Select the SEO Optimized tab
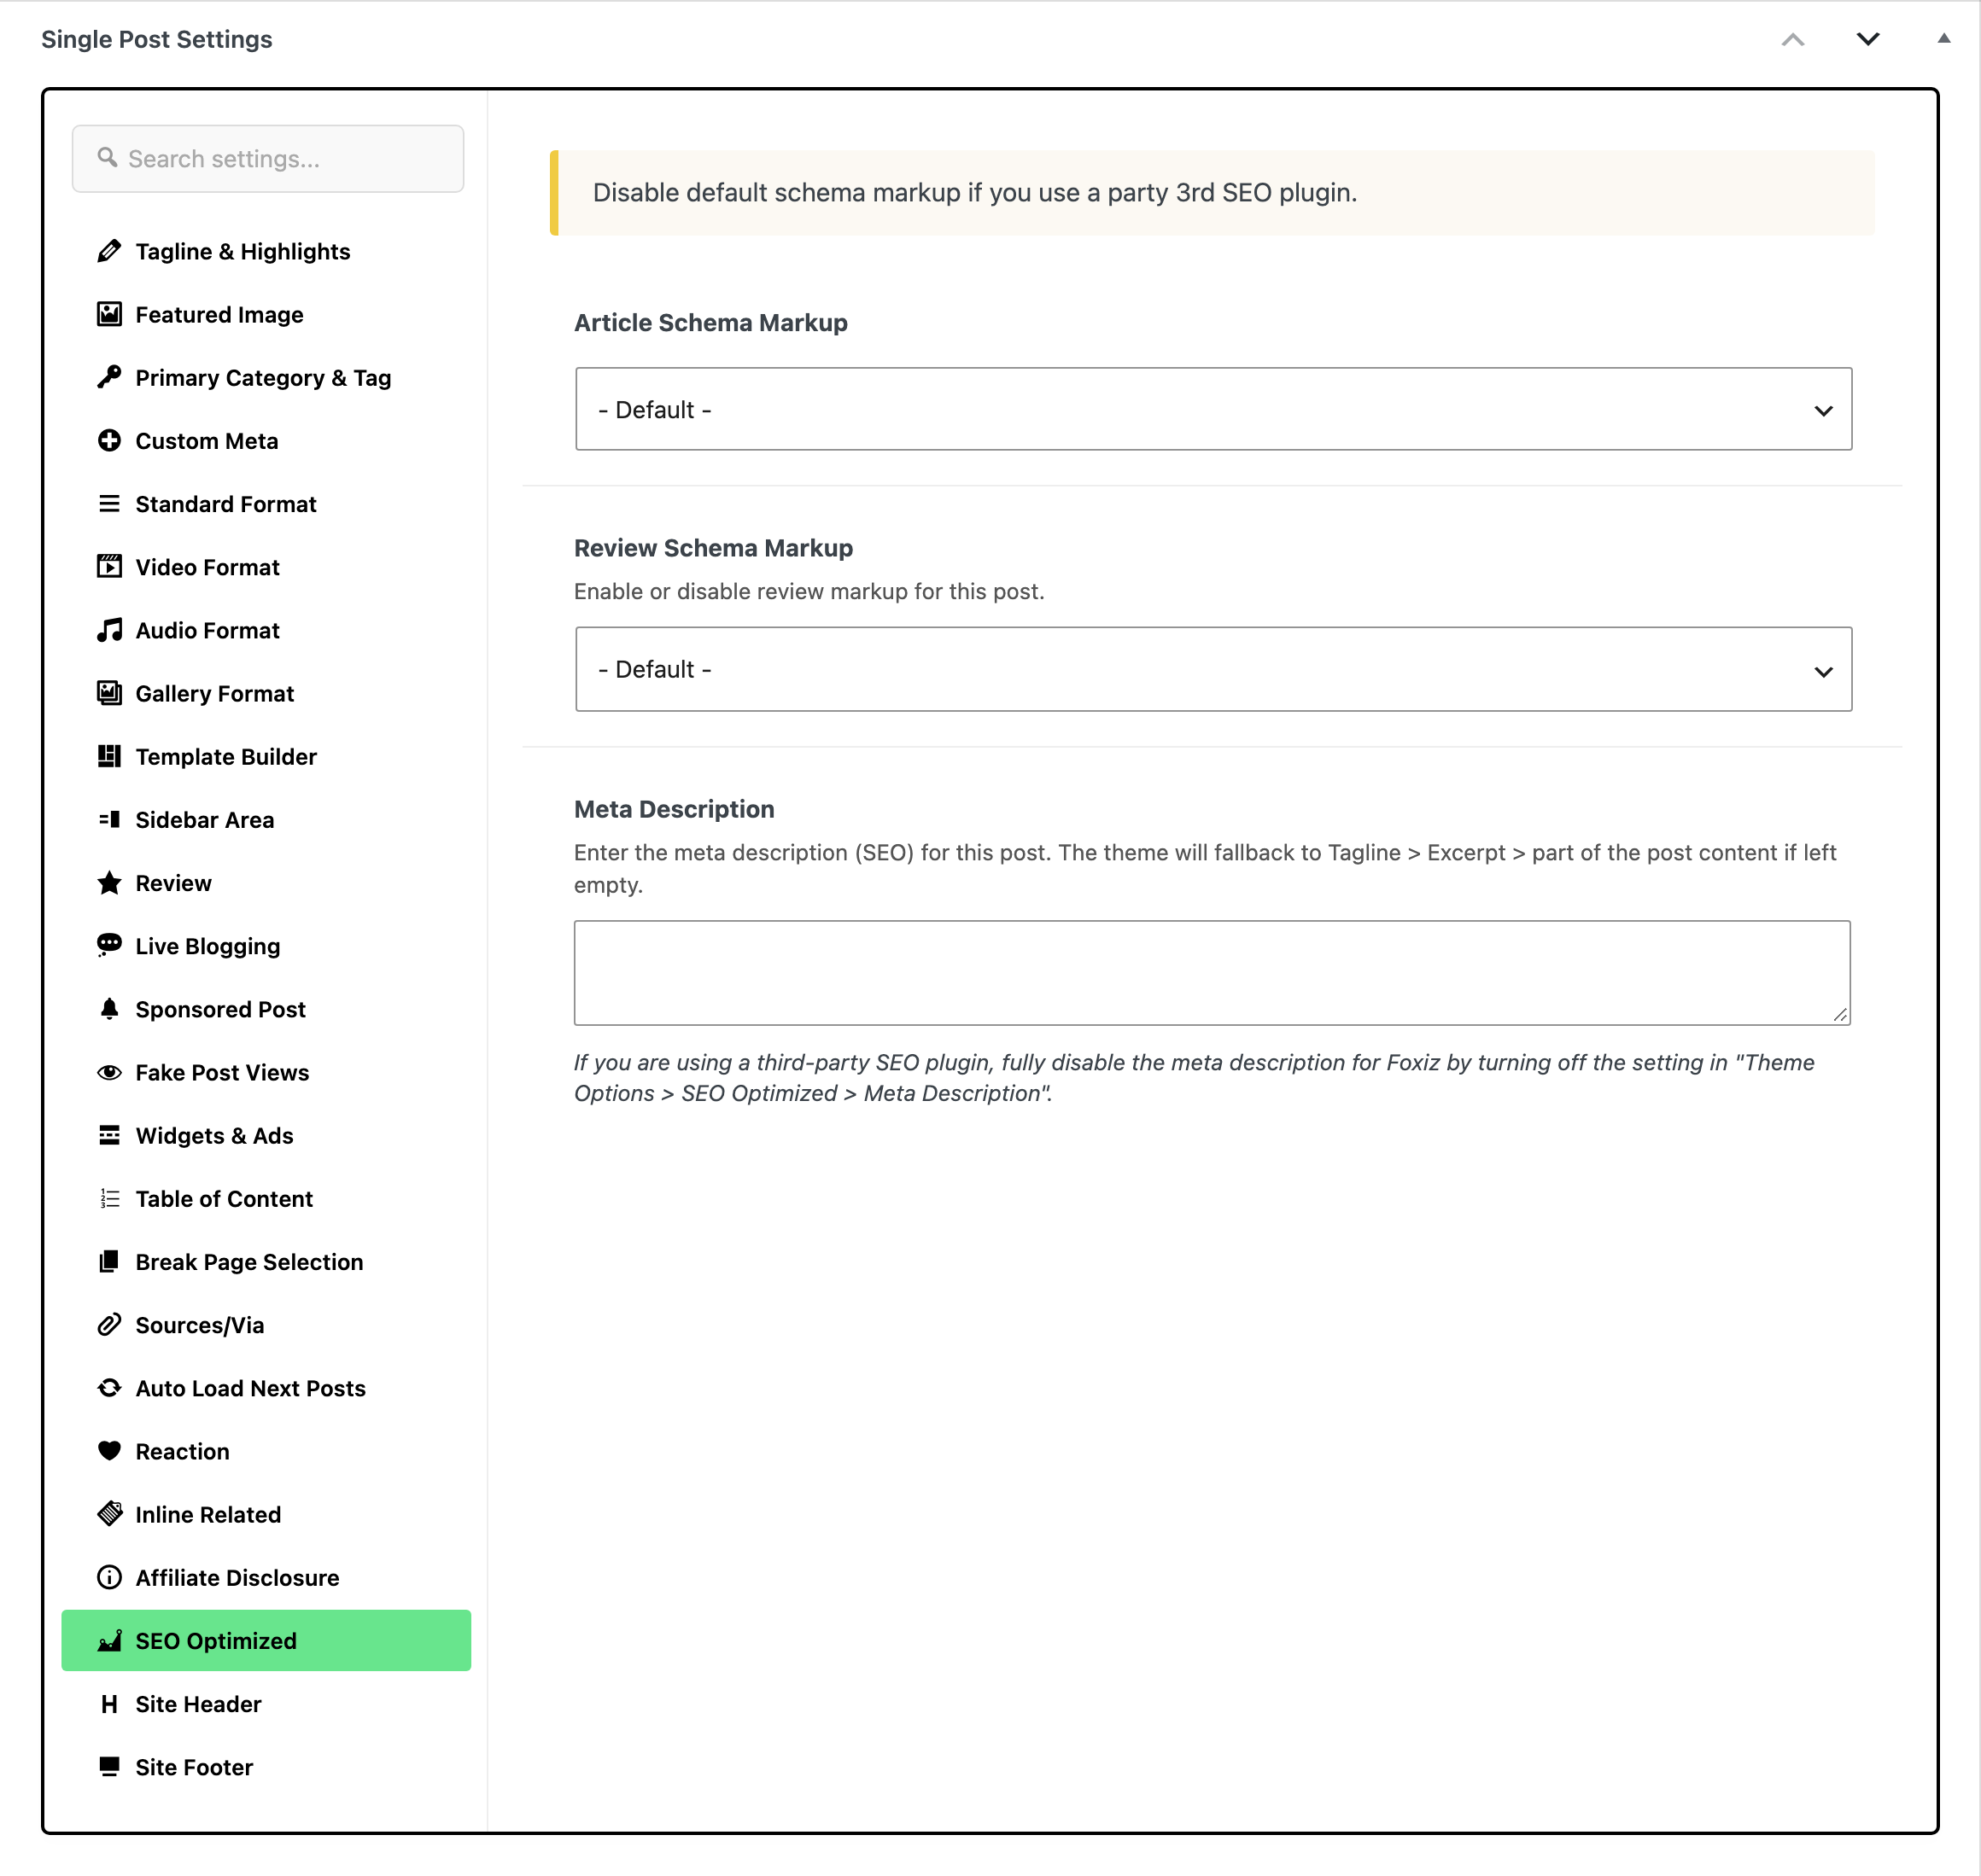1981x1876 pixels. point(266,1640)
